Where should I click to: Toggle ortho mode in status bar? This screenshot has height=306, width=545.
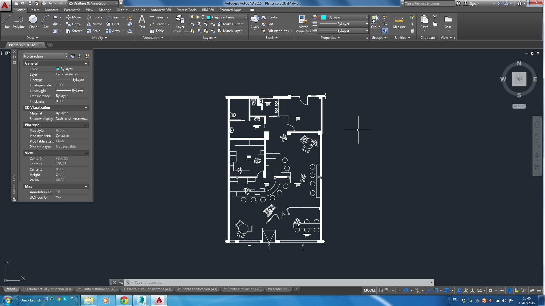point(399,290)
